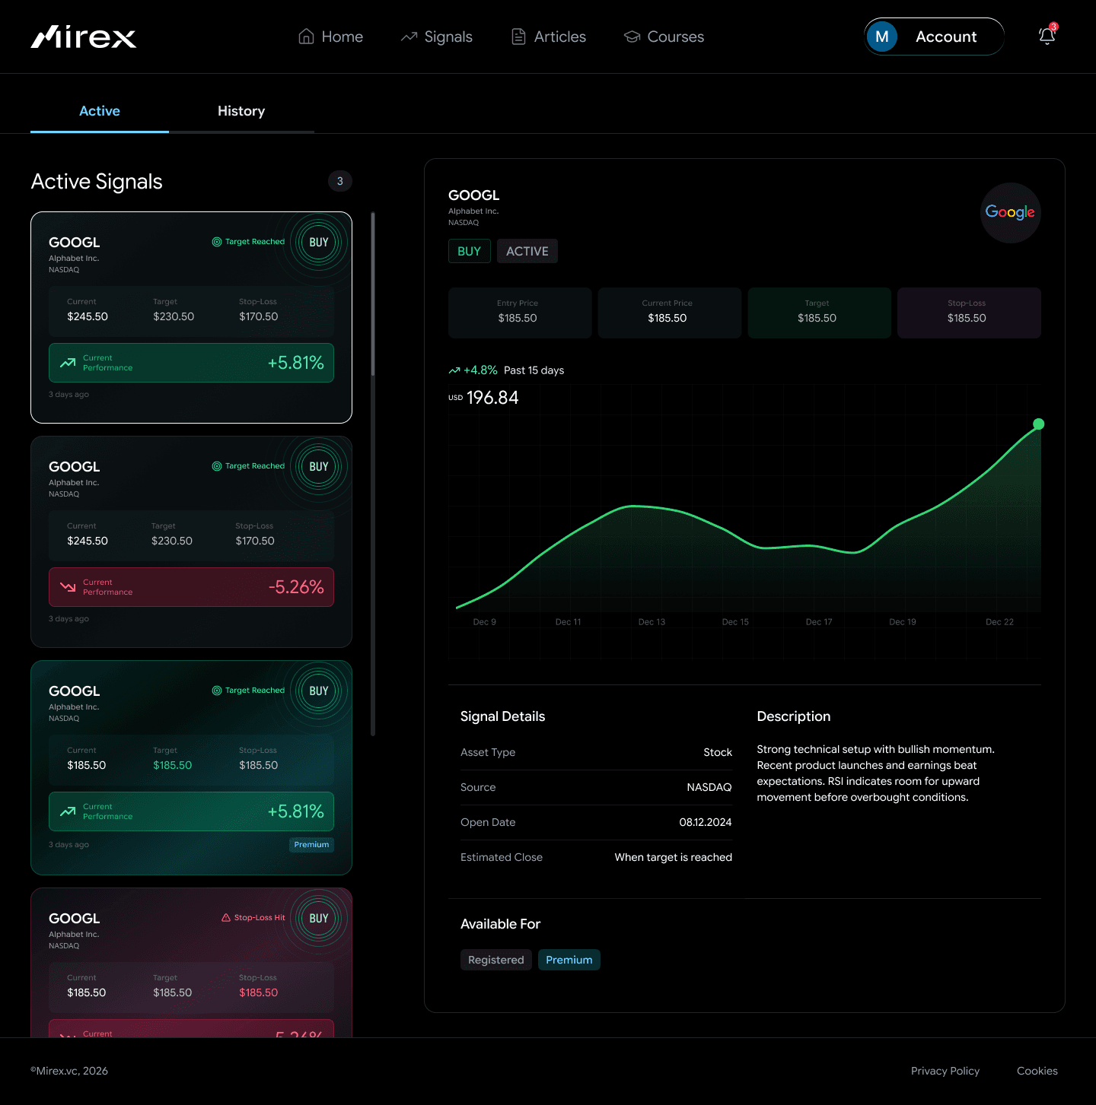1096x1105 pixels.
Task: Click the "Dec 22" chart axis label
Action: 999,622
